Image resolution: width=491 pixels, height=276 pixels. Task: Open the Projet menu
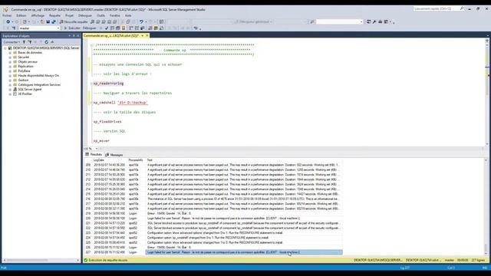tap(69, 15)
